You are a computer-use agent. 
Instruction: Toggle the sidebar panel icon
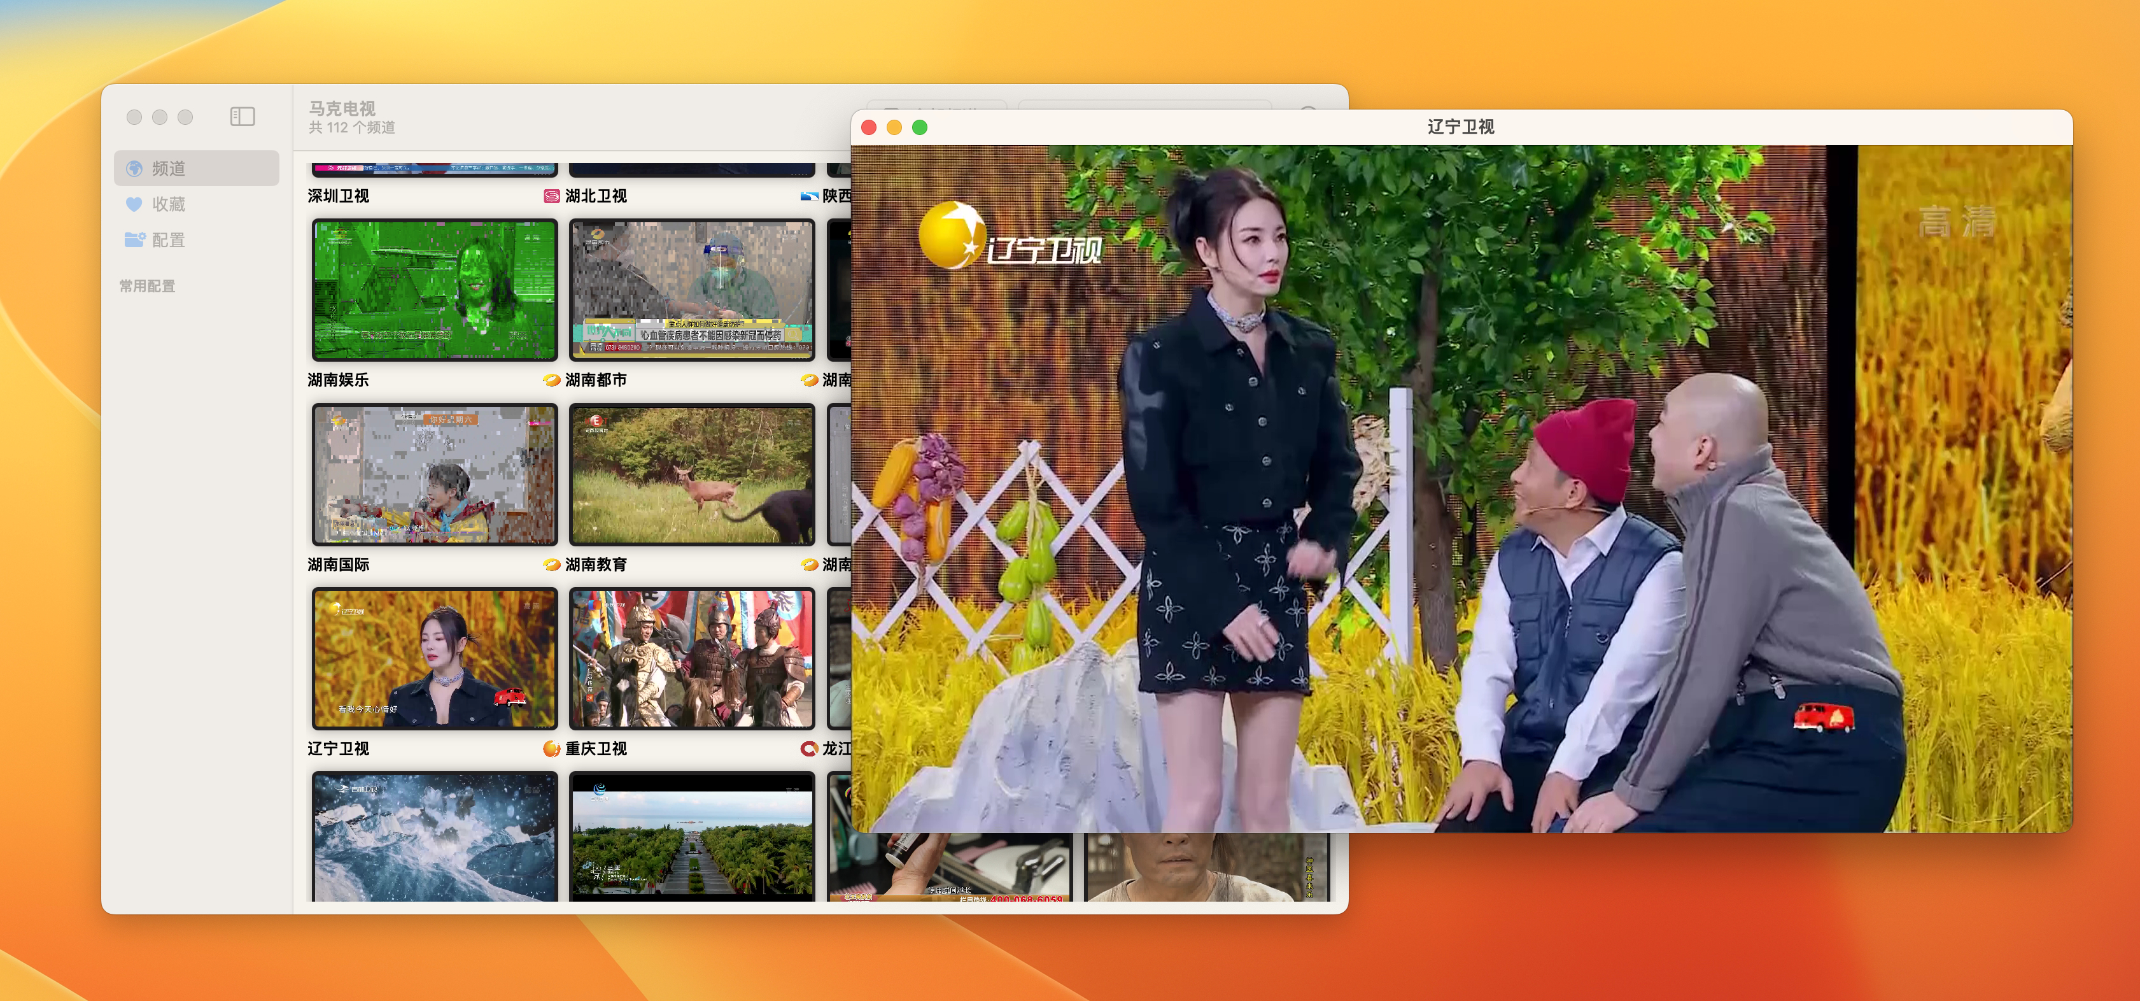242,117
